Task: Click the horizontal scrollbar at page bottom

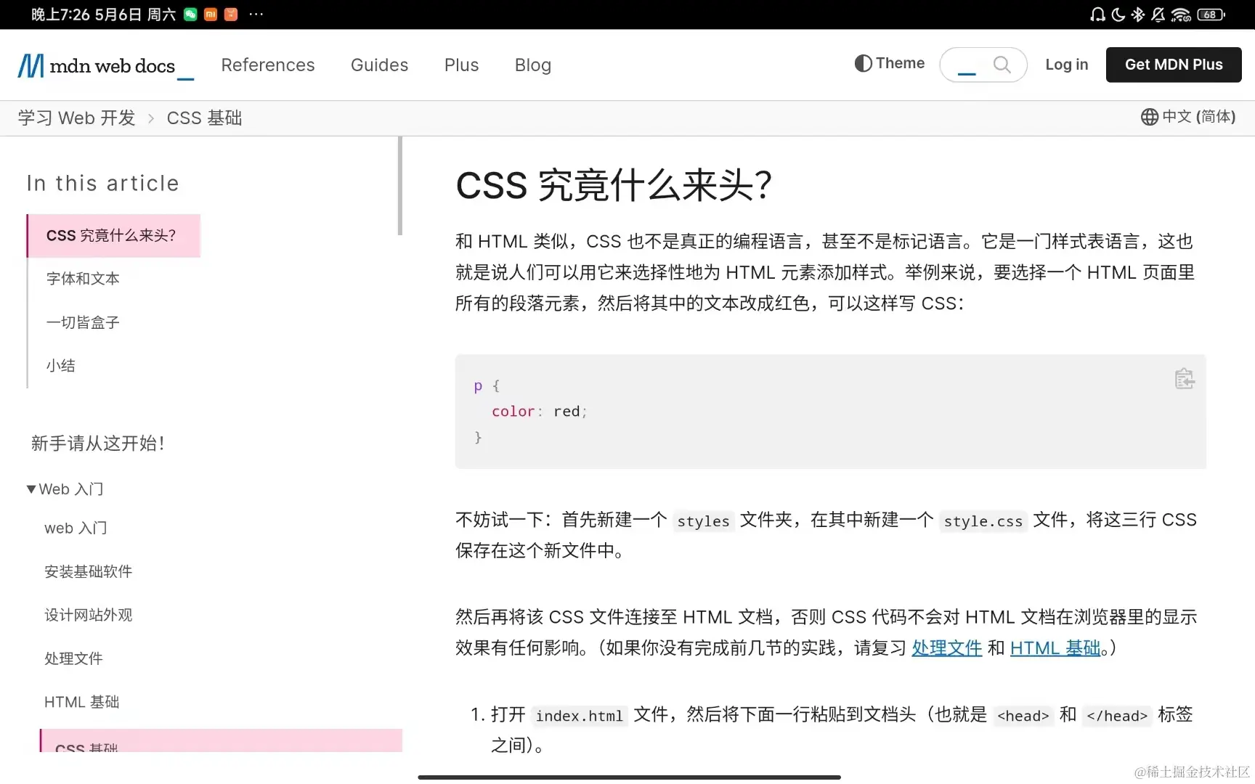Action: [629, 777]
